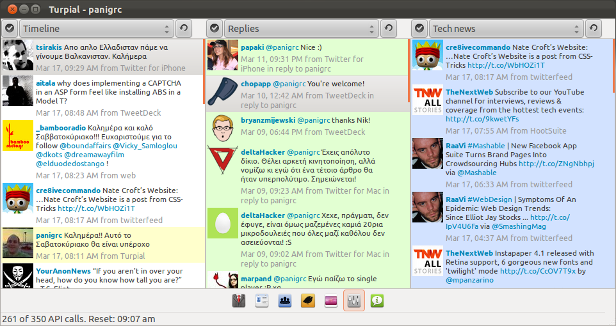Open marpand username link
Viewport: 616px width, 326px height.
tap(256, 279)
